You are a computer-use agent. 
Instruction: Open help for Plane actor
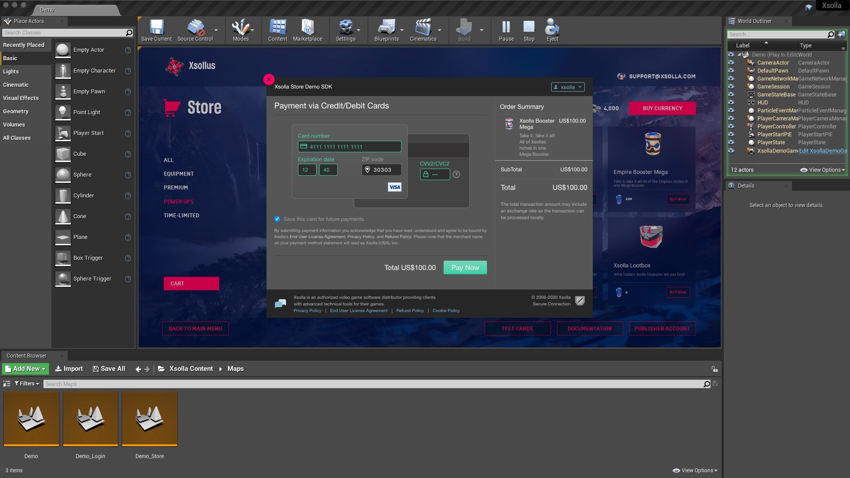tap(128, 237)
